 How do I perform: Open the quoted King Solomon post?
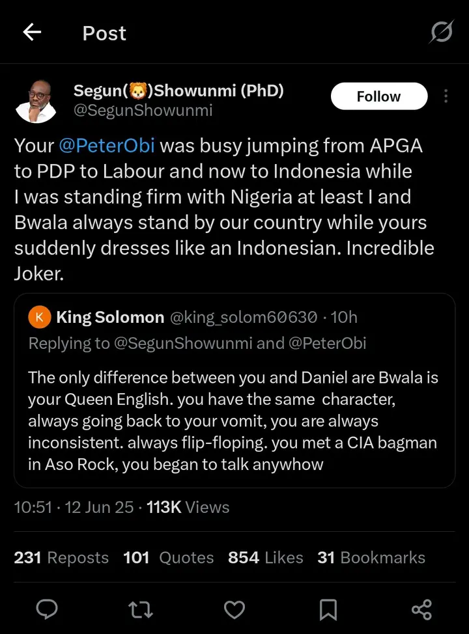tap(234, 404)
